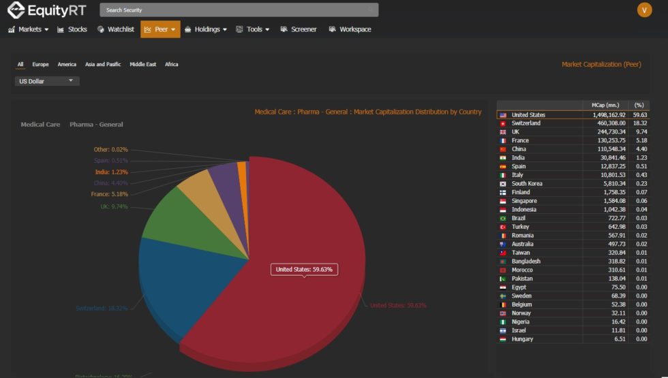Screen dimensions: 668x378
Task: Click the EquityRT logo icon
Action: [x=16, y=10]
